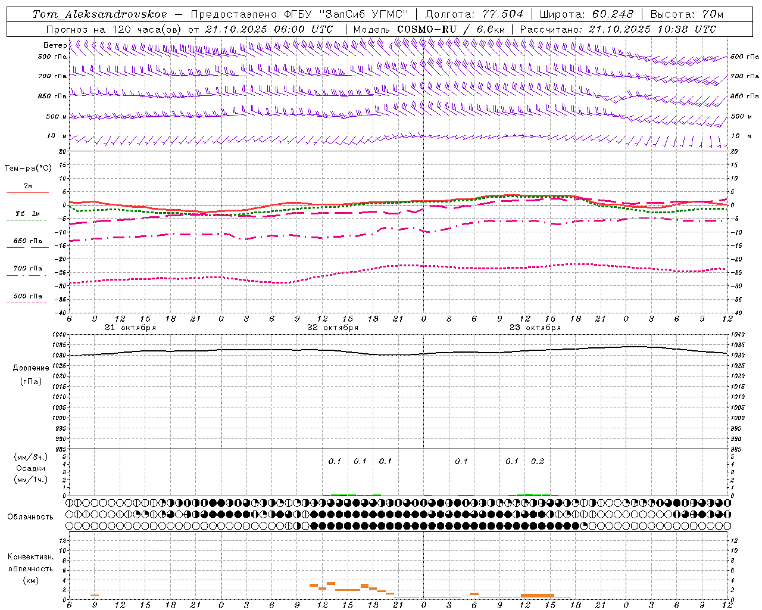Click the 'Тем-ра(°C)' temperature axis label
This screenshot has height=610, width=762.
pos(28,169)
